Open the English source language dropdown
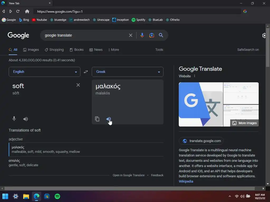Screen dimensions: 270x202 pyautogui.click(x=44, y=72)
